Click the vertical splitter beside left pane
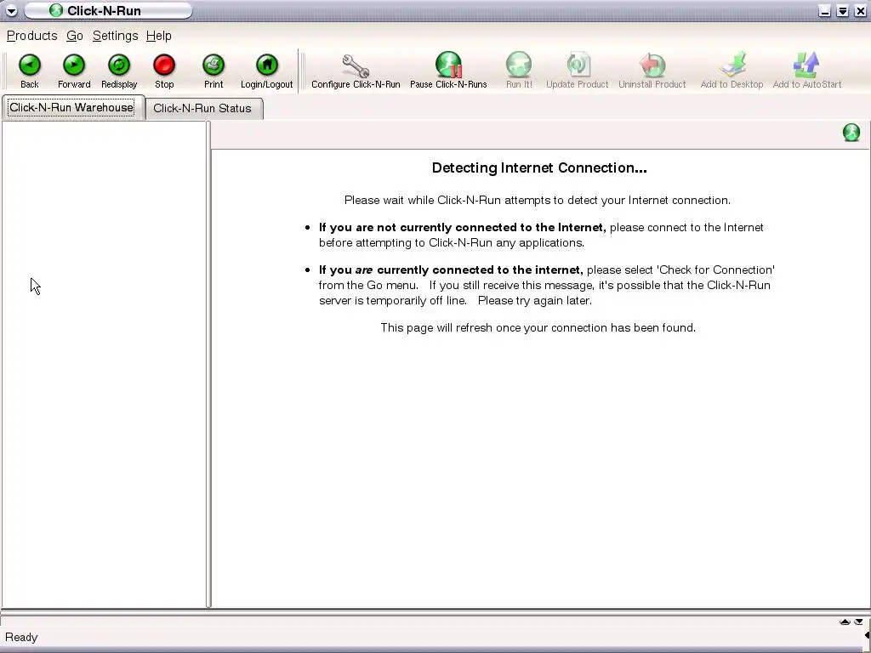 [x=208, y=364]
